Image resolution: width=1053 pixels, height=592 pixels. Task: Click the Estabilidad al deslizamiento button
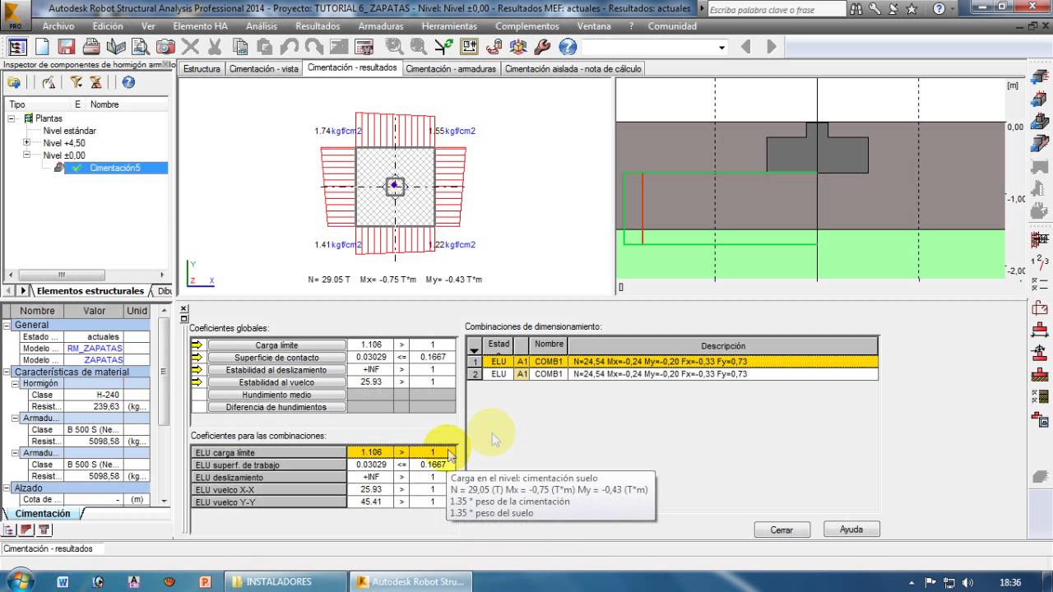276,370
